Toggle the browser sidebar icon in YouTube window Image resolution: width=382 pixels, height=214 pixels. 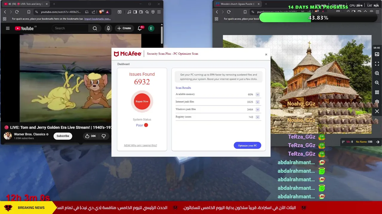135,12
